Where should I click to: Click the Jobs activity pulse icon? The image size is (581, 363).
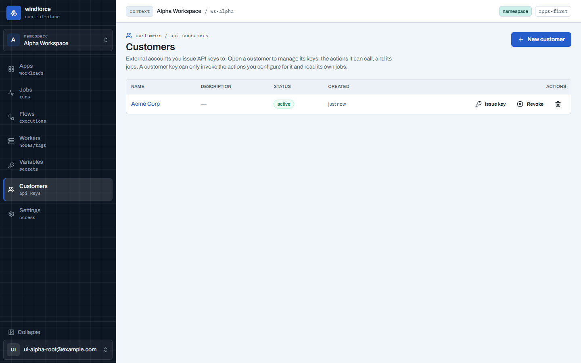(x=11, y=93)
